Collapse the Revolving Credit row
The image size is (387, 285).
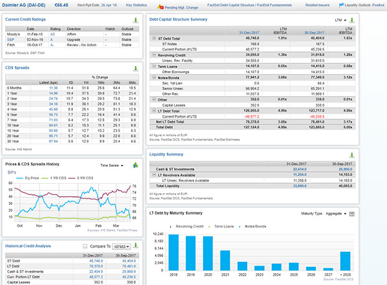(x=154, y=55)
